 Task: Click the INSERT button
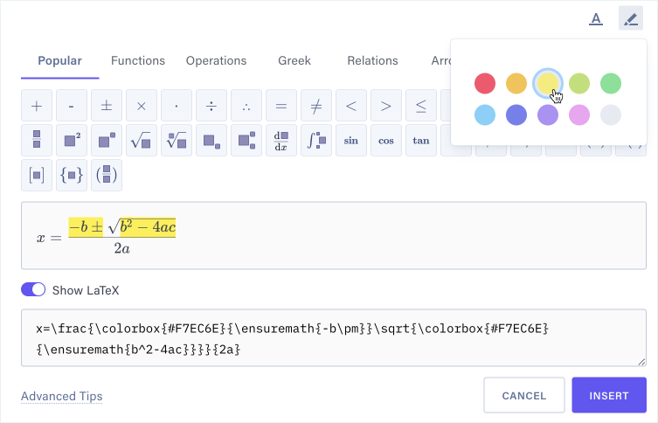tap(609, 395)
